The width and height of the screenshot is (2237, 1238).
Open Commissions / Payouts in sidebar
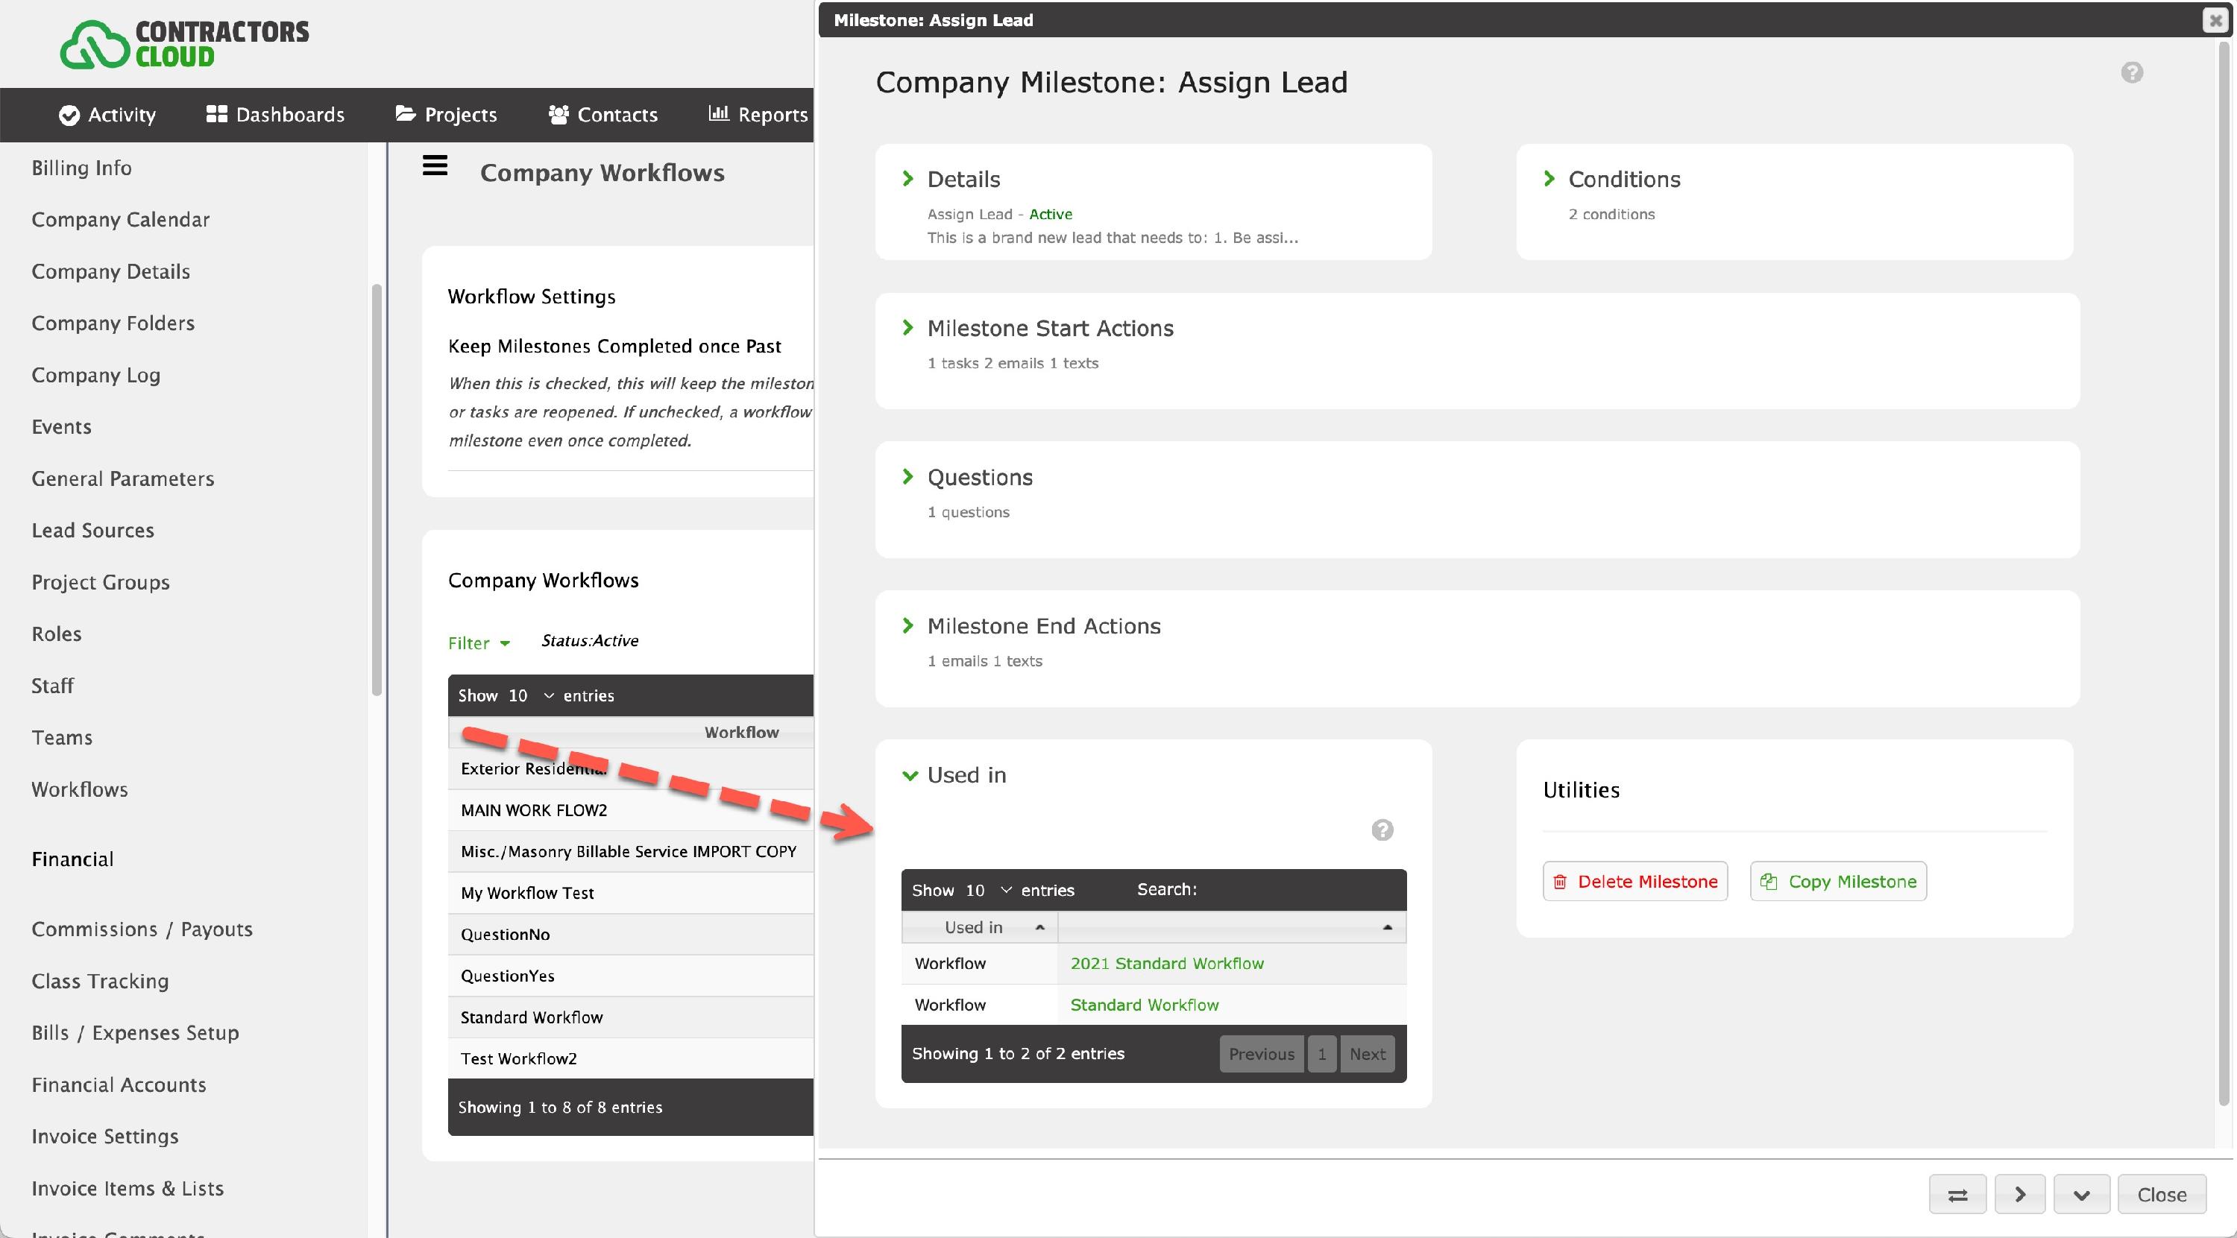click(x=142, y=929)
